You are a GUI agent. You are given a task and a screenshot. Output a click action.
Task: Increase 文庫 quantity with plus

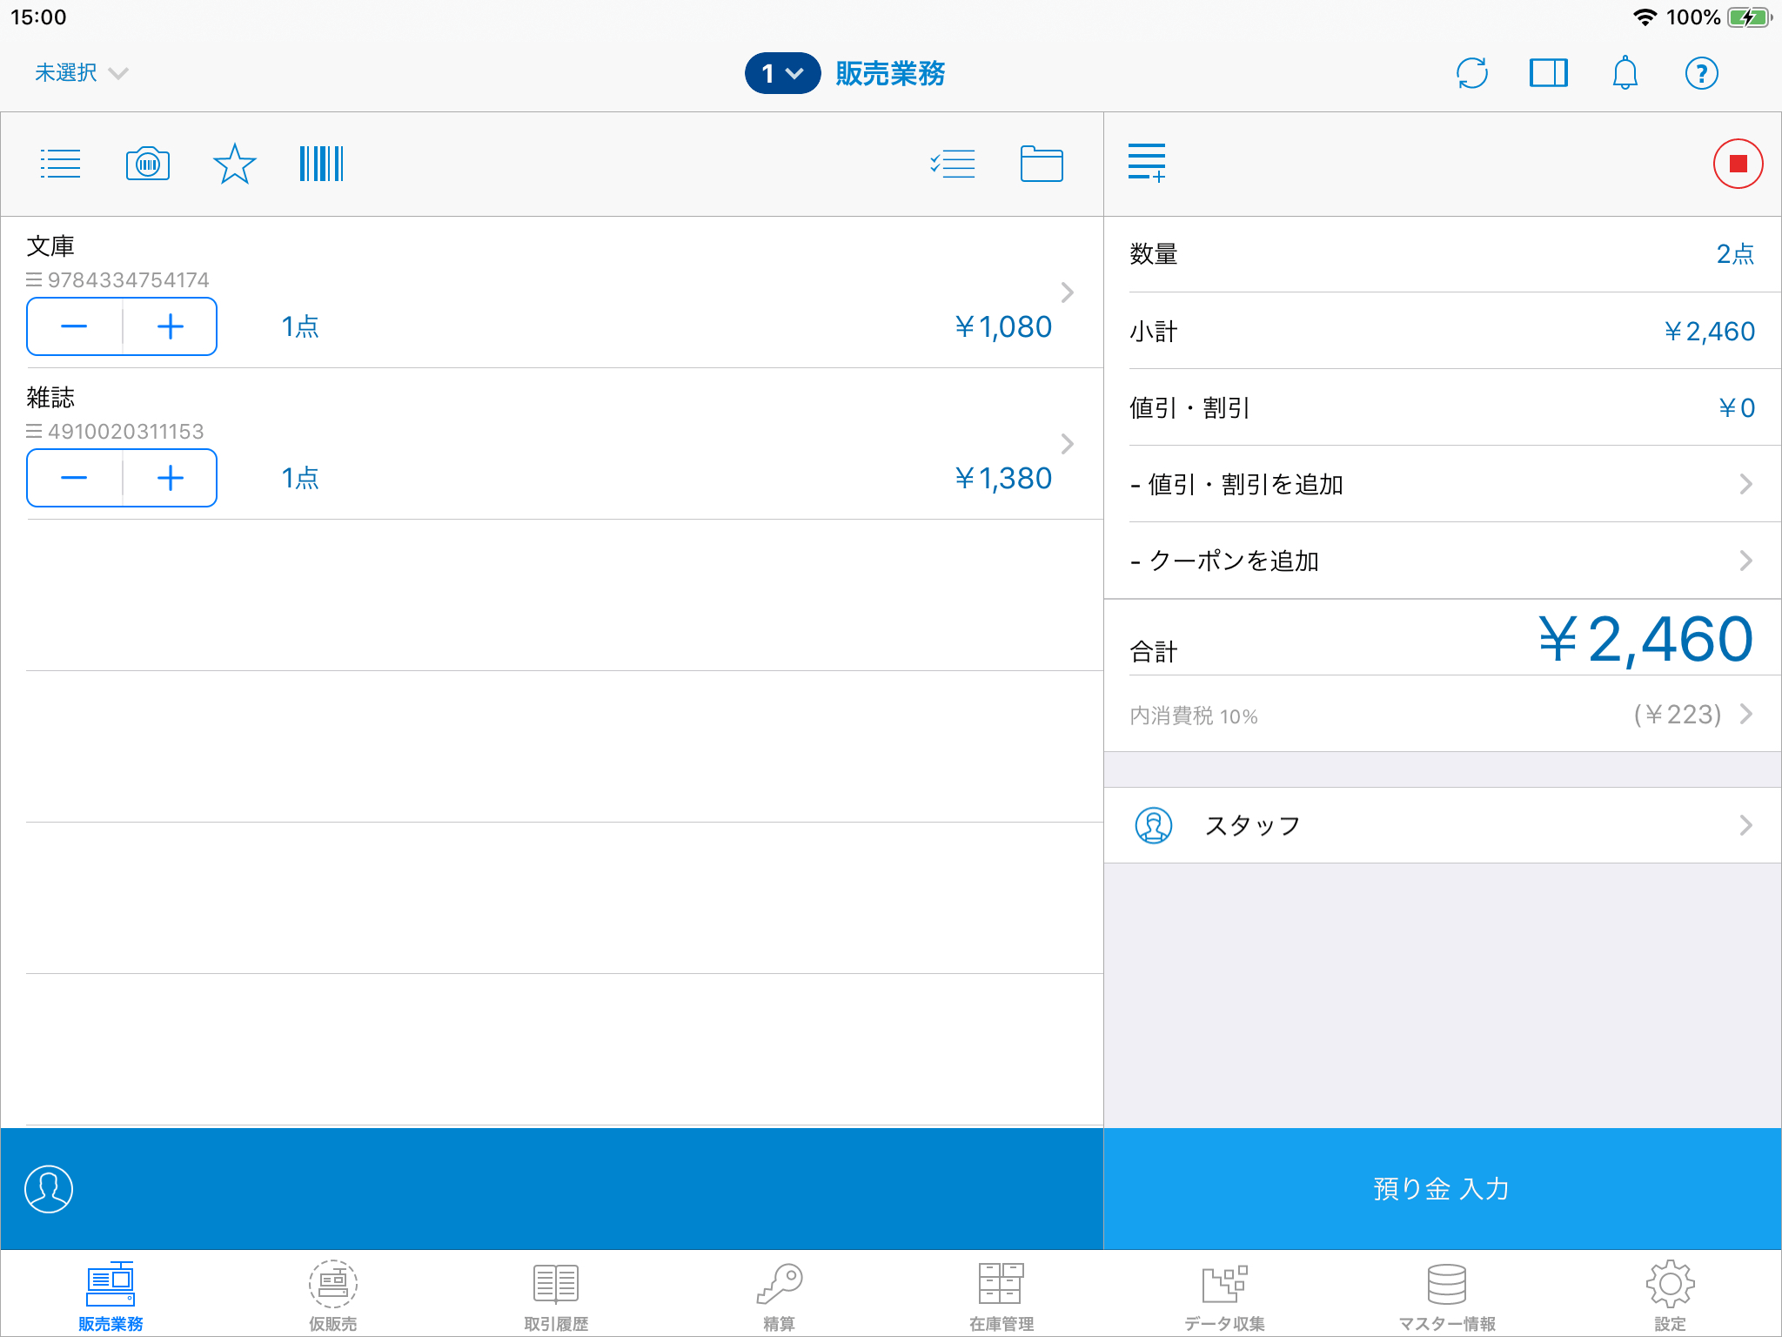[171, 327]
